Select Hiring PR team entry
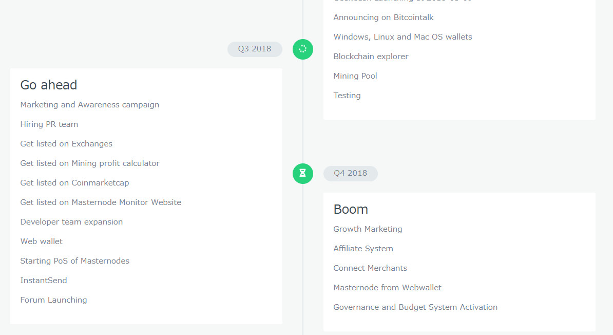 pos(49,124)
